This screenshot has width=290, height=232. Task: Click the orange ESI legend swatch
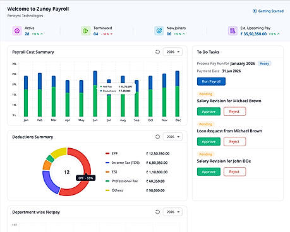coord(107,172)
